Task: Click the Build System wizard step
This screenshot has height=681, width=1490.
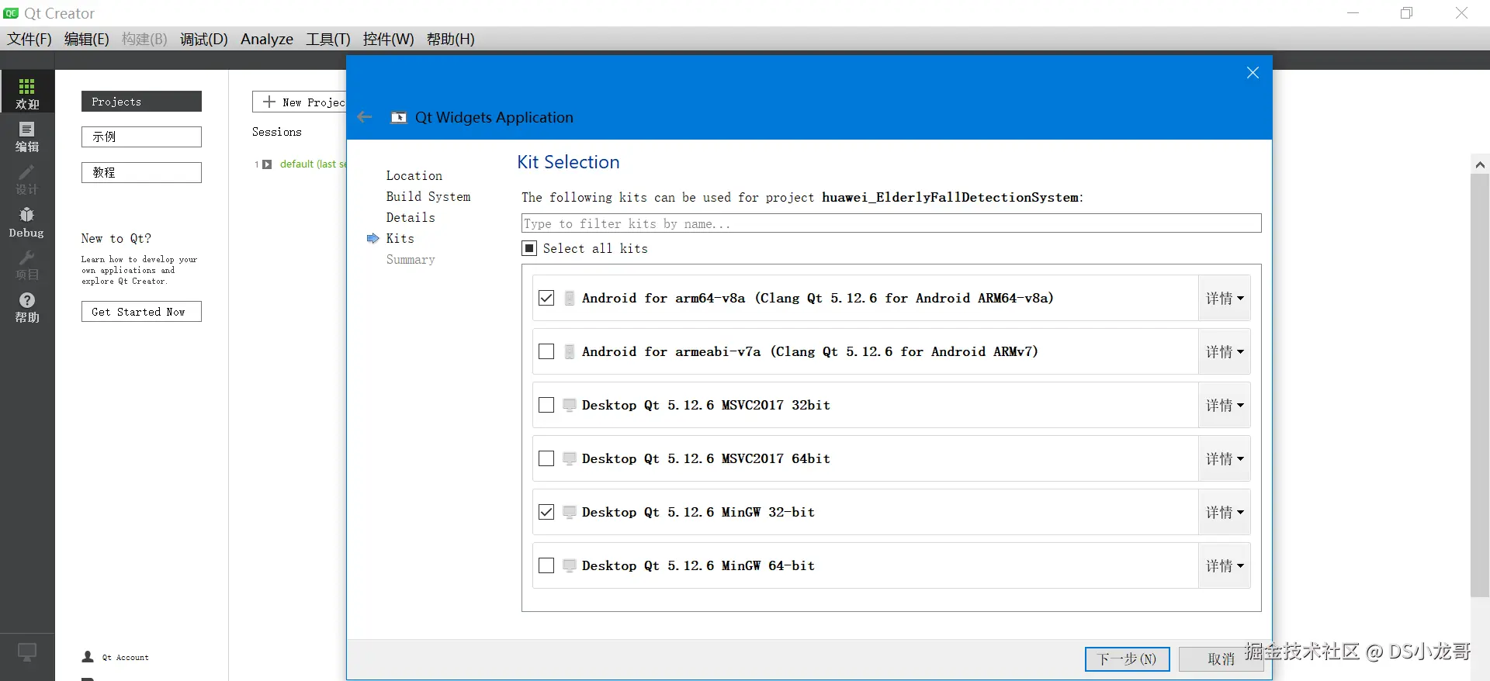Action: pos(428,196)
